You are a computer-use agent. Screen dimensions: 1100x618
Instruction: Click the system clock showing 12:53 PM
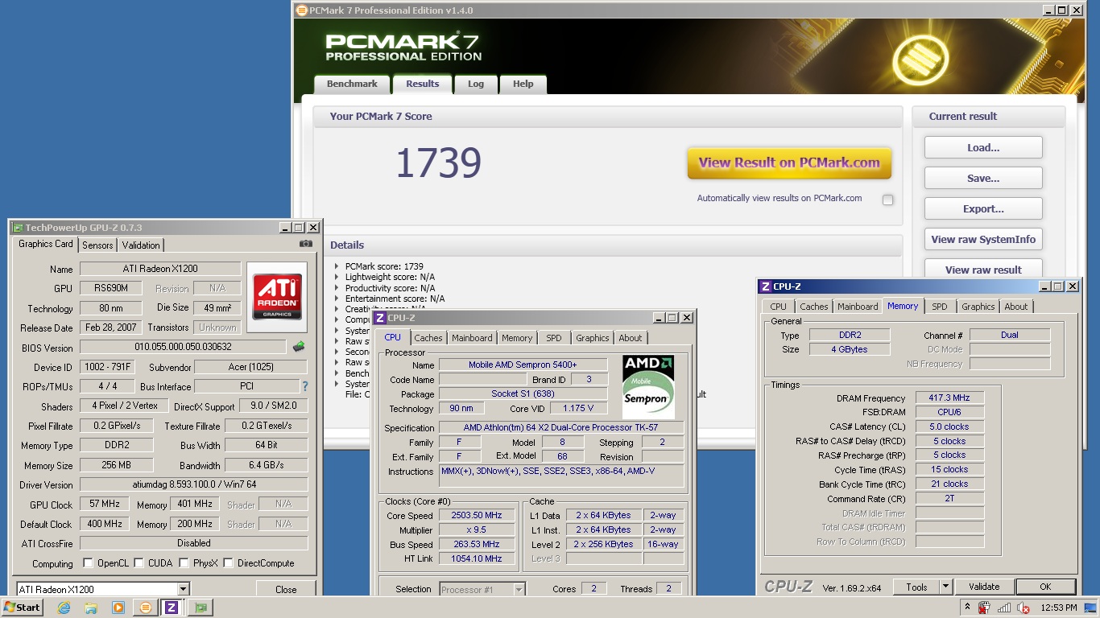coord(1060,608)
